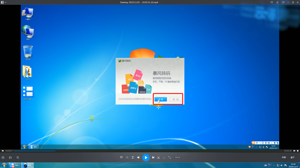The width and height of the screenshot is (300, 168).
Task: Click the elapsed time 00:00:07
Action: coord(9,151)
